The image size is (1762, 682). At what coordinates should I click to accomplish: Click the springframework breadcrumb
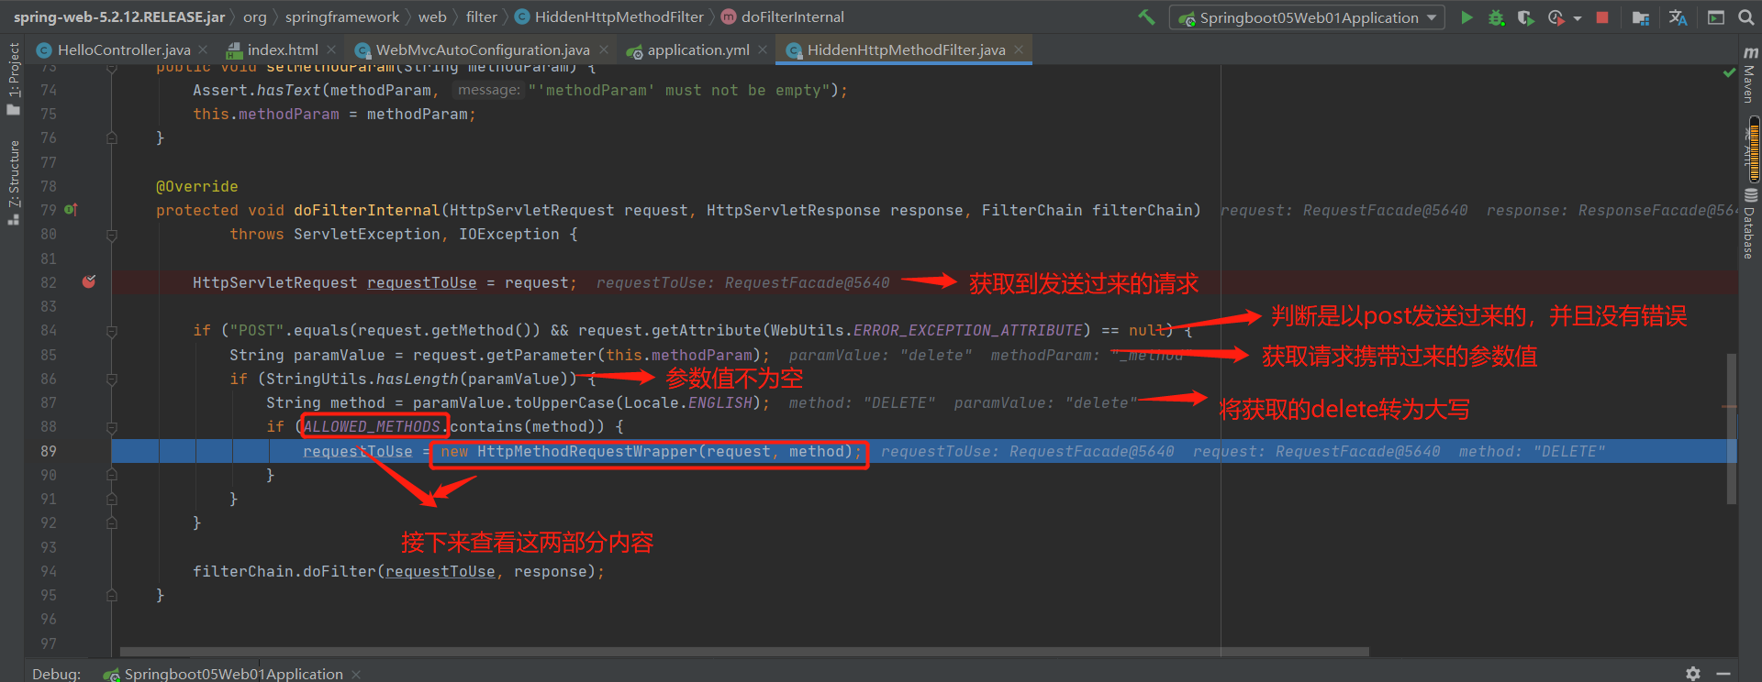click(342, 16)
